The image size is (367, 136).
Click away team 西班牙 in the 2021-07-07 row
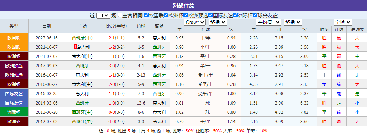(x=159, y=56)
